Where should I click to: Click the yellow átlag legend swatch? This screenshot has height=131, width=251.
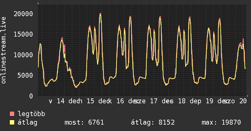click(x=12, y=122)
